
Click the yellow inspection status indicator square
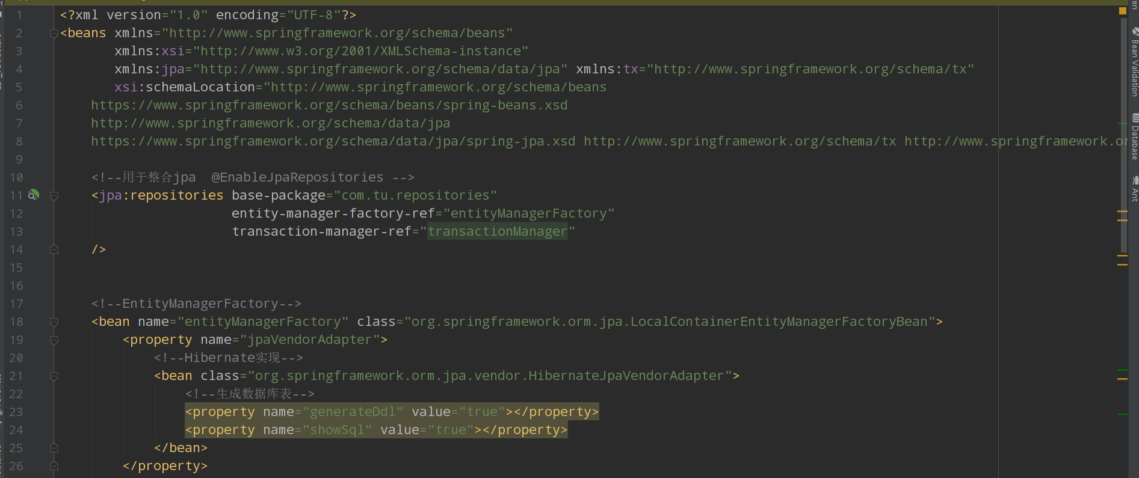click(x=1123, y=11)
